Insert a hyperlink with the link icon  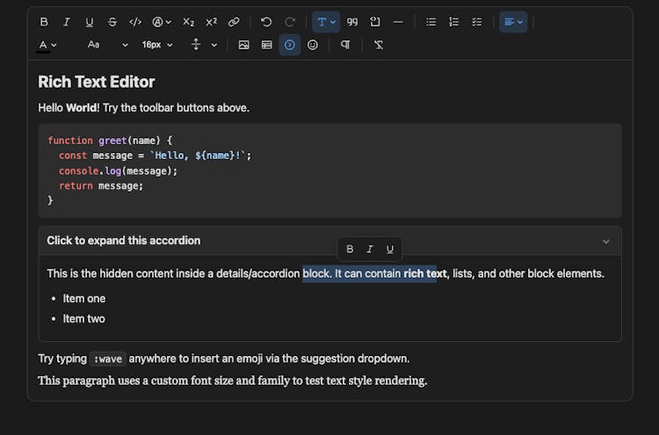234,22
